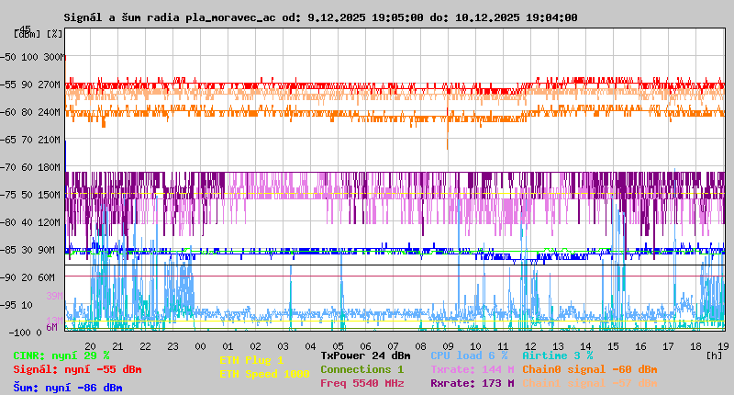Viewport: 734px width, 395px height.
Task: Click the TxPower 24 dBm label
Action: pos(365,355)
